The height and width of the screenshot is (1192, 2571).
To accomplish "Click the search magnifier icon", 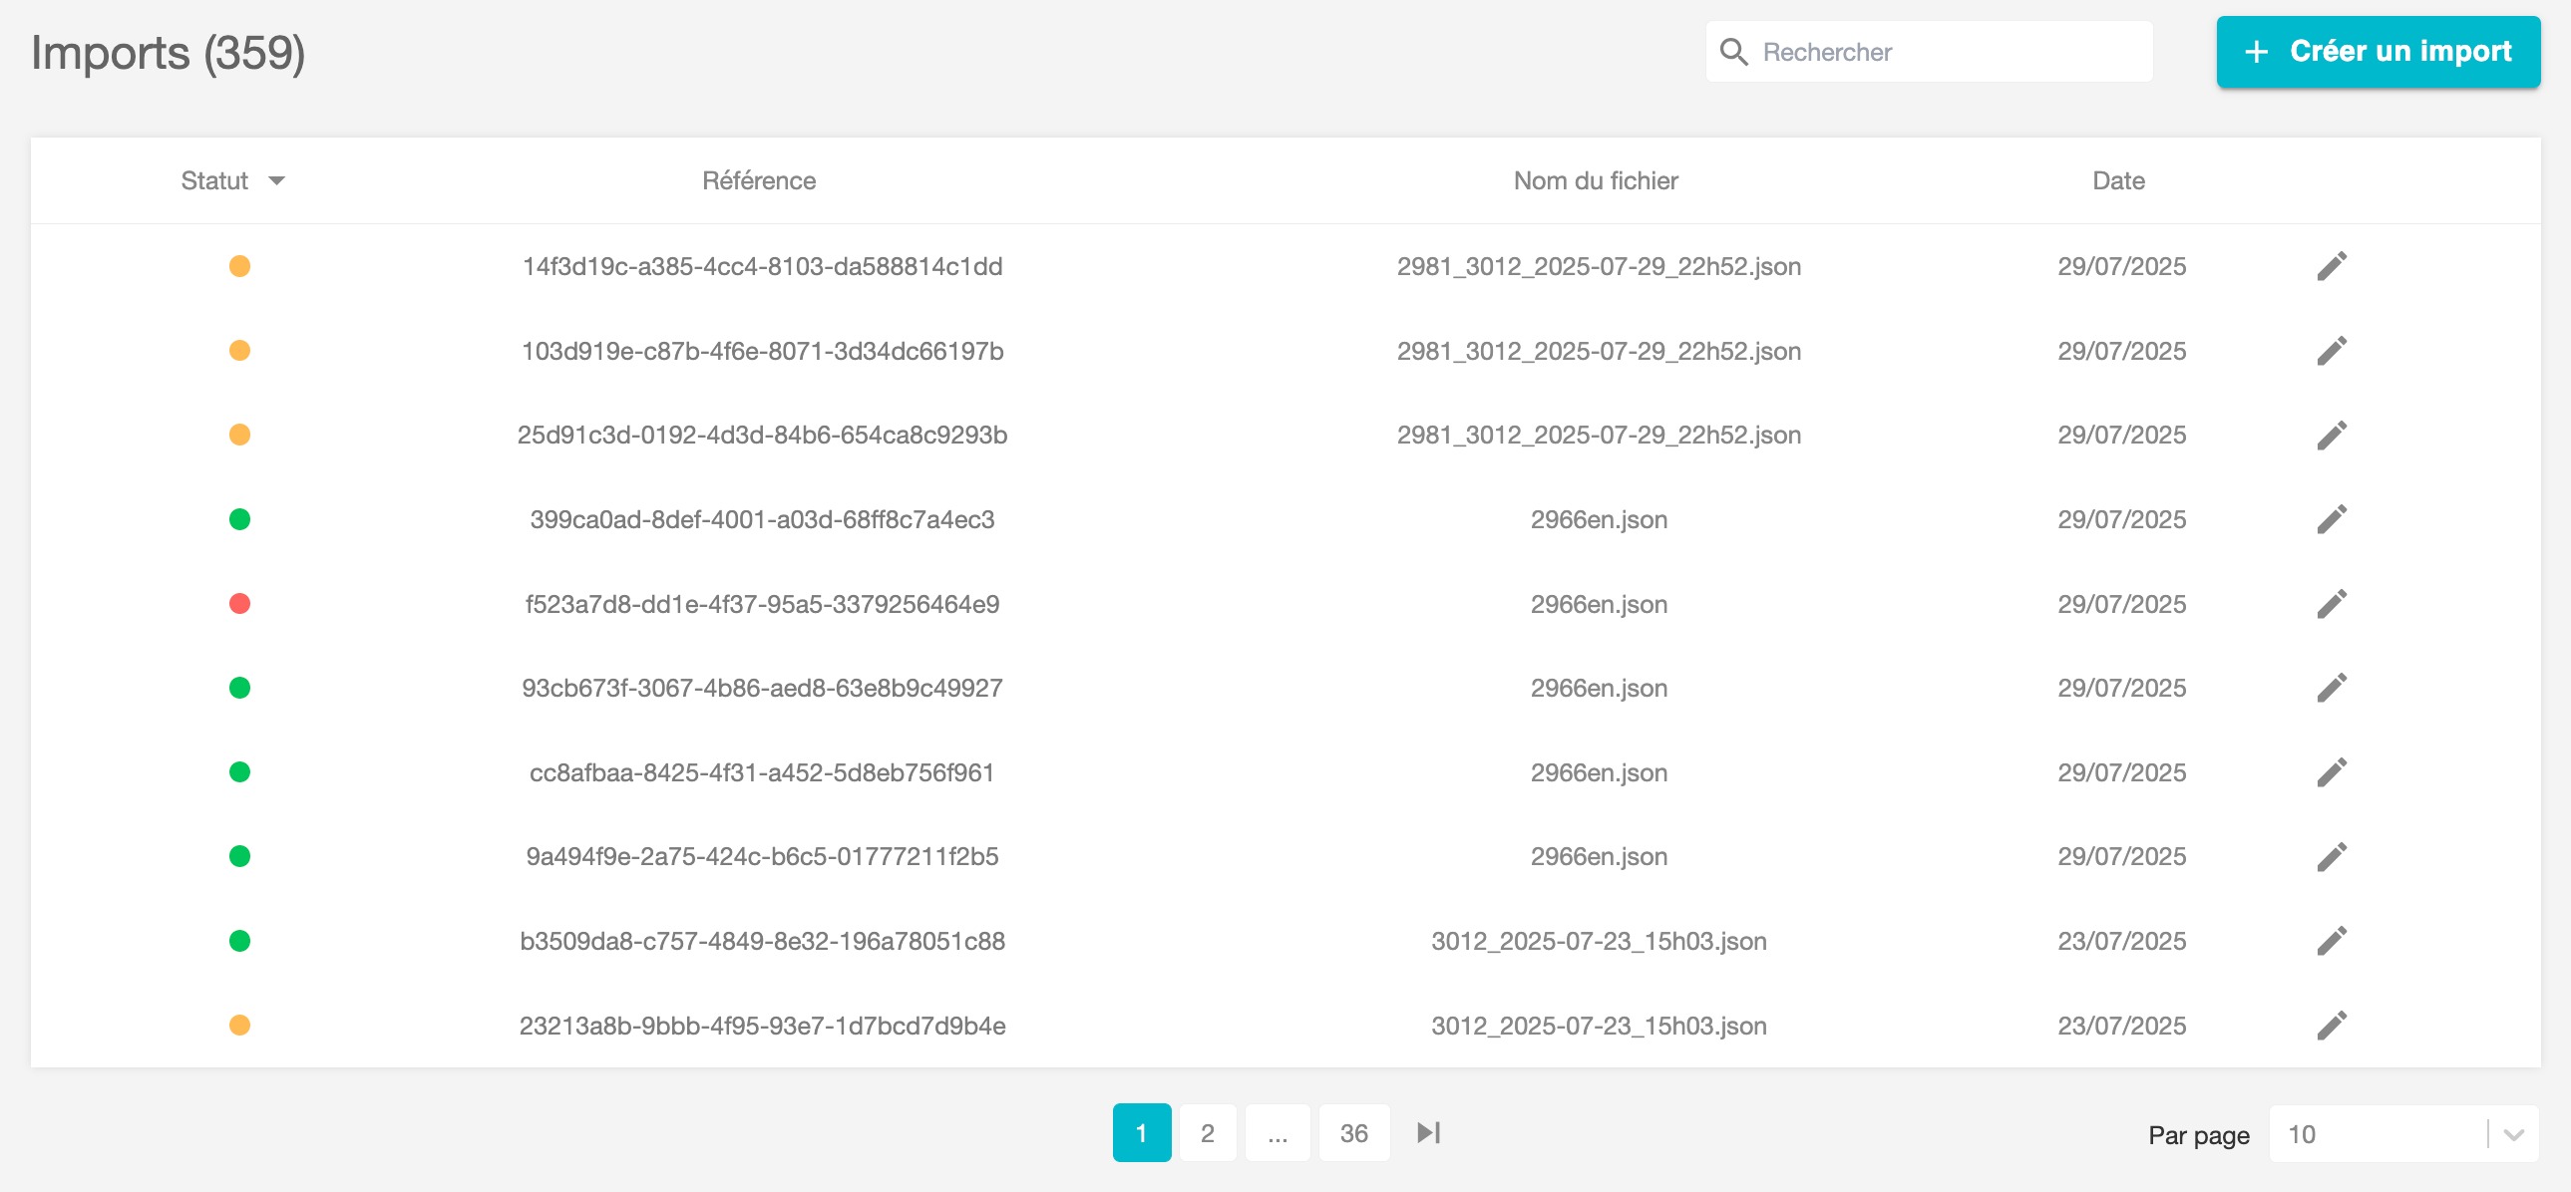I will pos(1733,52).
